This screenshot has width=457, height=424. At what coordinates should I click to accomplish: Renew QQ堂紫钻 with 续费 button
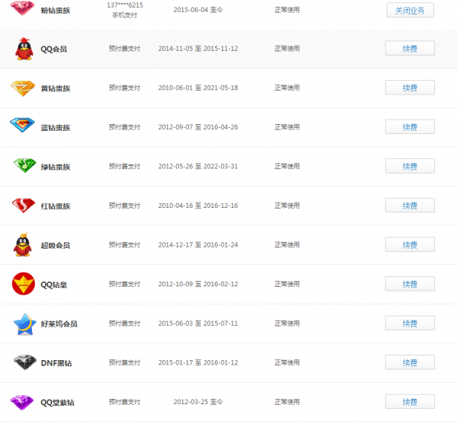click(x=410, y=402)
